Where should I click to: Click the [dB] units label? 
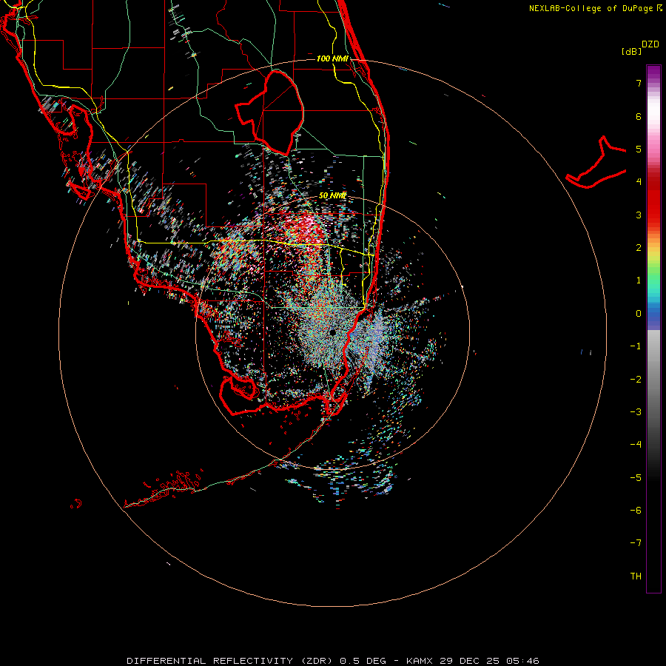pyautogui.click(x=632, y=51)
